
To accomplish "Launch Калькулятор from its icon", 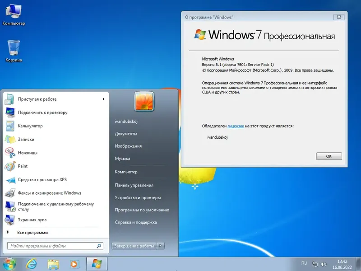I will point(10,126).
